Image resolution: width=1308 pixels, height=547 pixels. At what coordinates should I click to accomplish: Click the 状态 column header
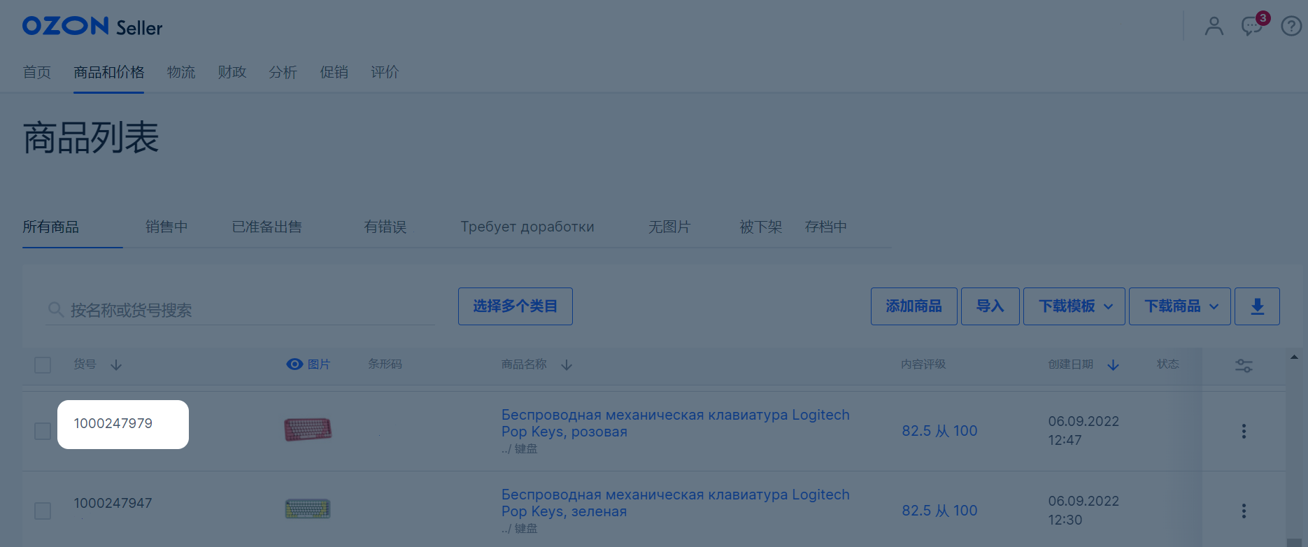[x=1168, y=364]
